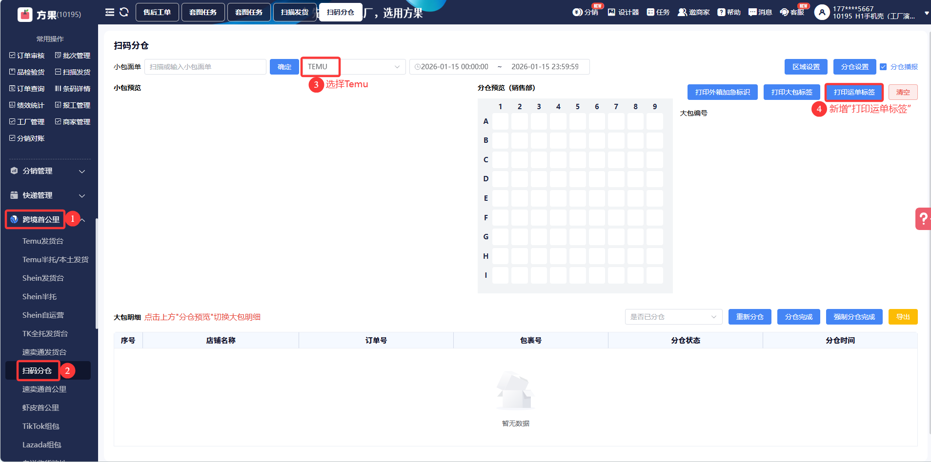Viewport: 931px width, 462px height.
Task: Click the 分仓完成 button
Action: [799, 317]
